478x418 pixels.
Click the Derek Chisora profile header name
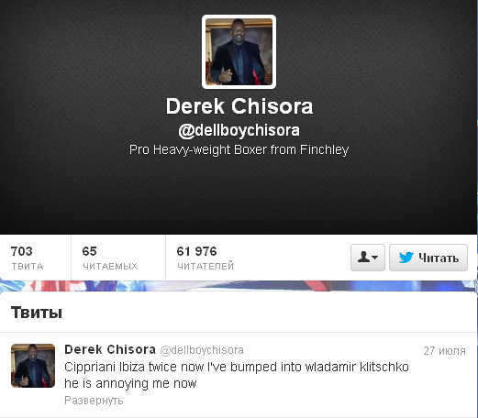239,106
